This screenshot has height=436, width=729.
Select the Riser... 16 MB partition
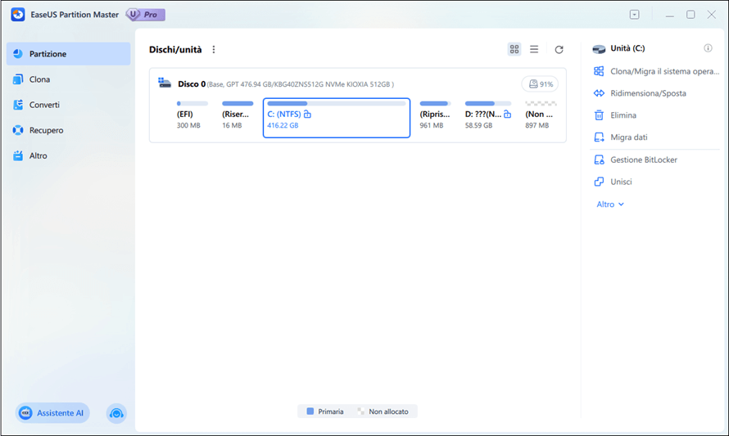[238, 115]
